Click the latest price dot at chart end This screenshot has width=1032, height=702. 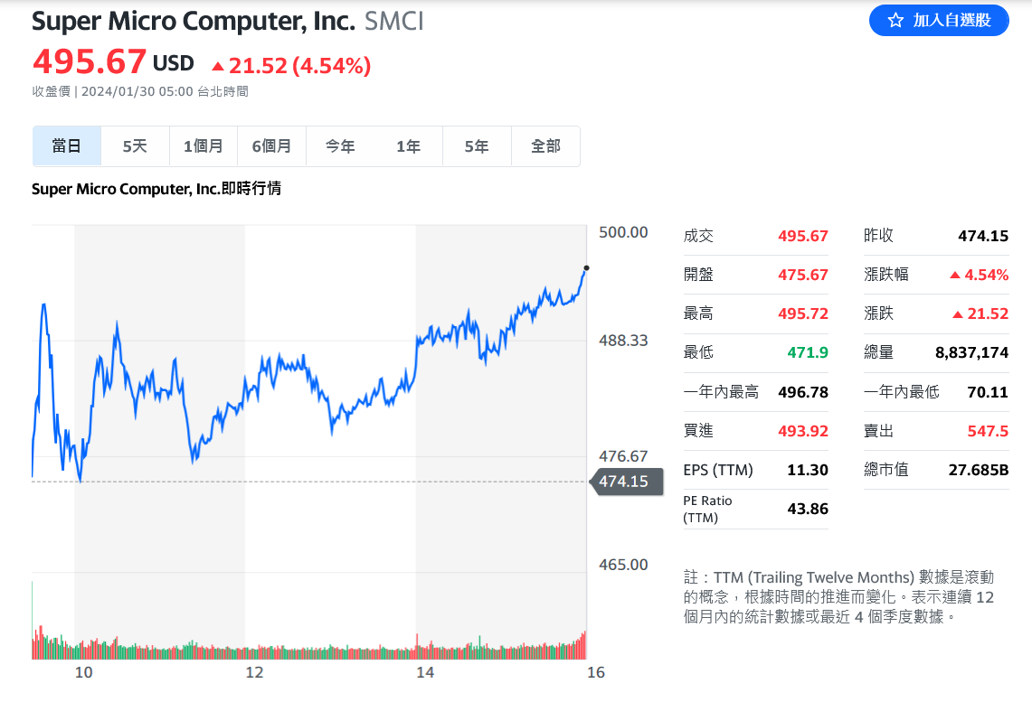point(586,268)
